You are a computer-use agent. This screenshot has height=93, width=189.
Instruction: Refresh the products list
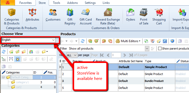coord(83,41)
